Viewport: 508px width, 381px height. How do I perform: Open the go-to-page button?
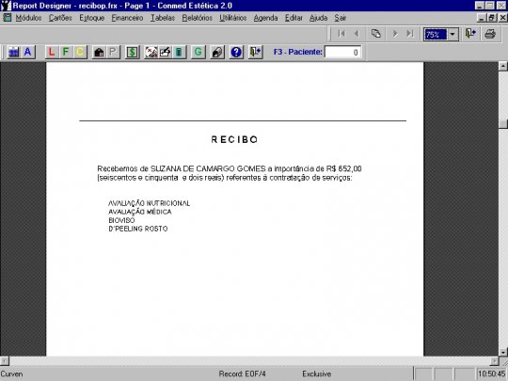tap(375, 34)
